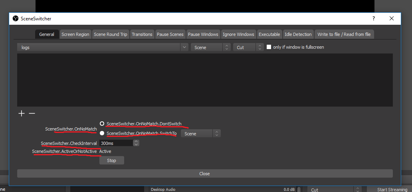Screen dimensions: 412x192
Task: Click the SceneSwitcher.CheckInterval label
Action: tap(69, 143)
